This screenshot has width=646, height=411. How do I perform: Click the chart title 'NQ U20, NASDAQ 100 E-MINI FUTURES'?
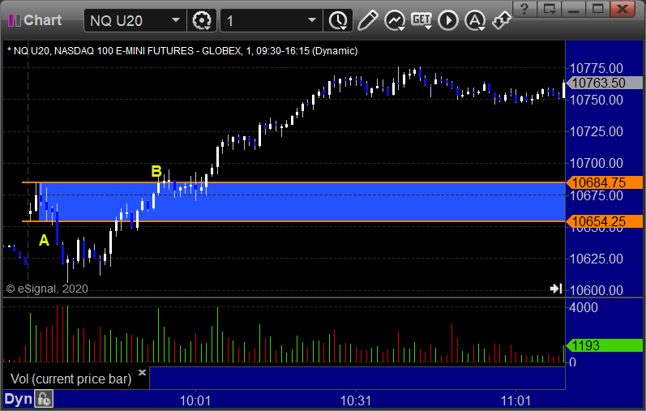[x=104, y=51]
